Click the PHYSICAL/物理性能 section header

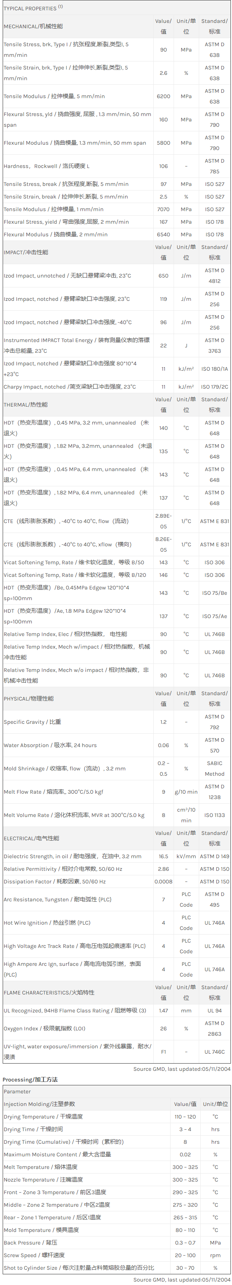point(29,698)
